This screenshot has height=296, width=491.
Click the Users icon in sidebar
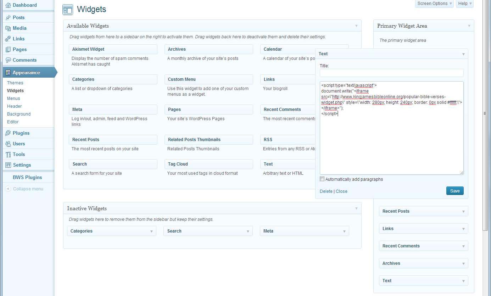8,144
